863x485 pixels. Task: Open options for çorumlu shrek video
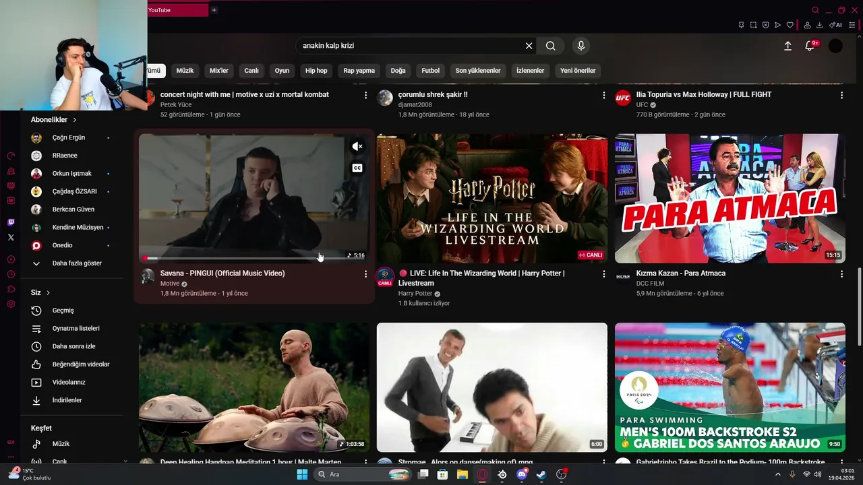coord(603,96)
